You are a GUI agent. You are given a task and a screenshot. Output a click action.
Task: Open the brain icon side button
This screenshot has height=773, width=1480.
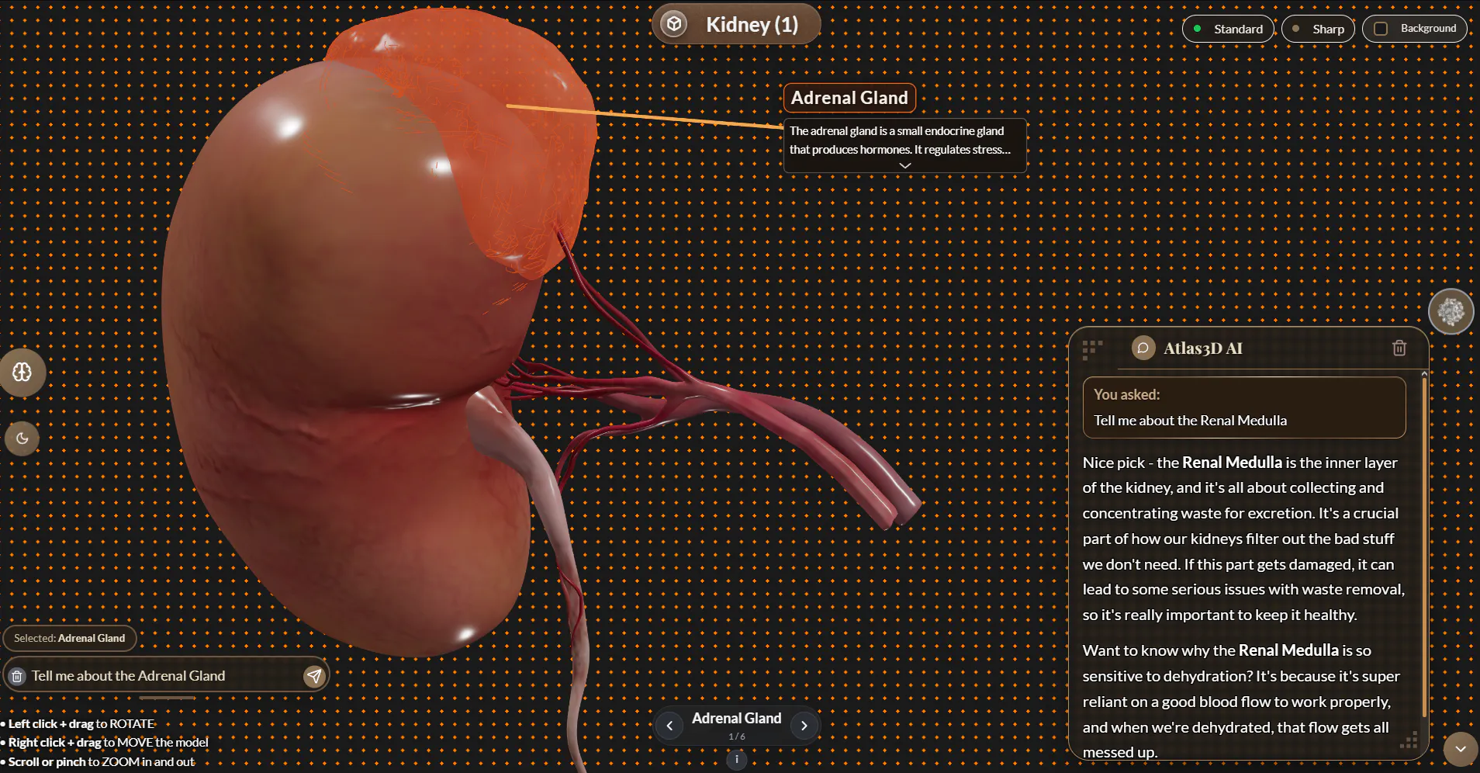pyautogui.click(x=22, y=373)
